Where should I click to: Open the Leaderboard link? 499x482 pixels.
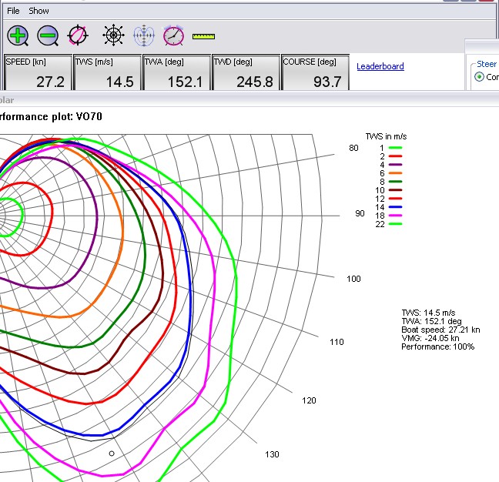pos(380,66)
